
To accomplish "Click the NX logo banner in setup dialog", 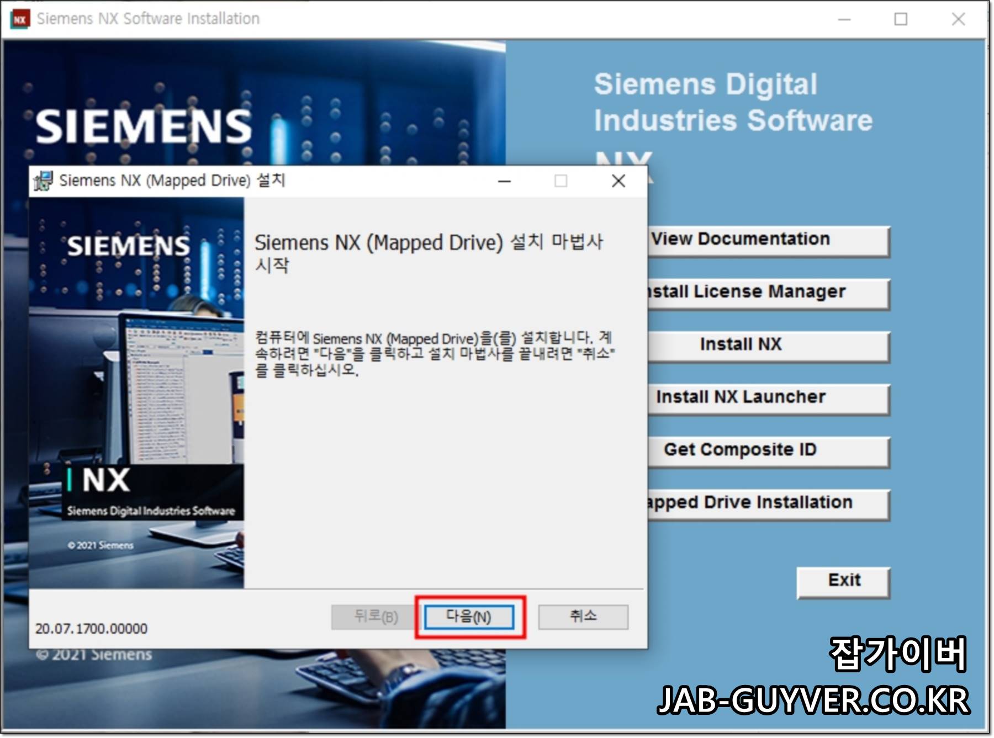I will [153, 492].
